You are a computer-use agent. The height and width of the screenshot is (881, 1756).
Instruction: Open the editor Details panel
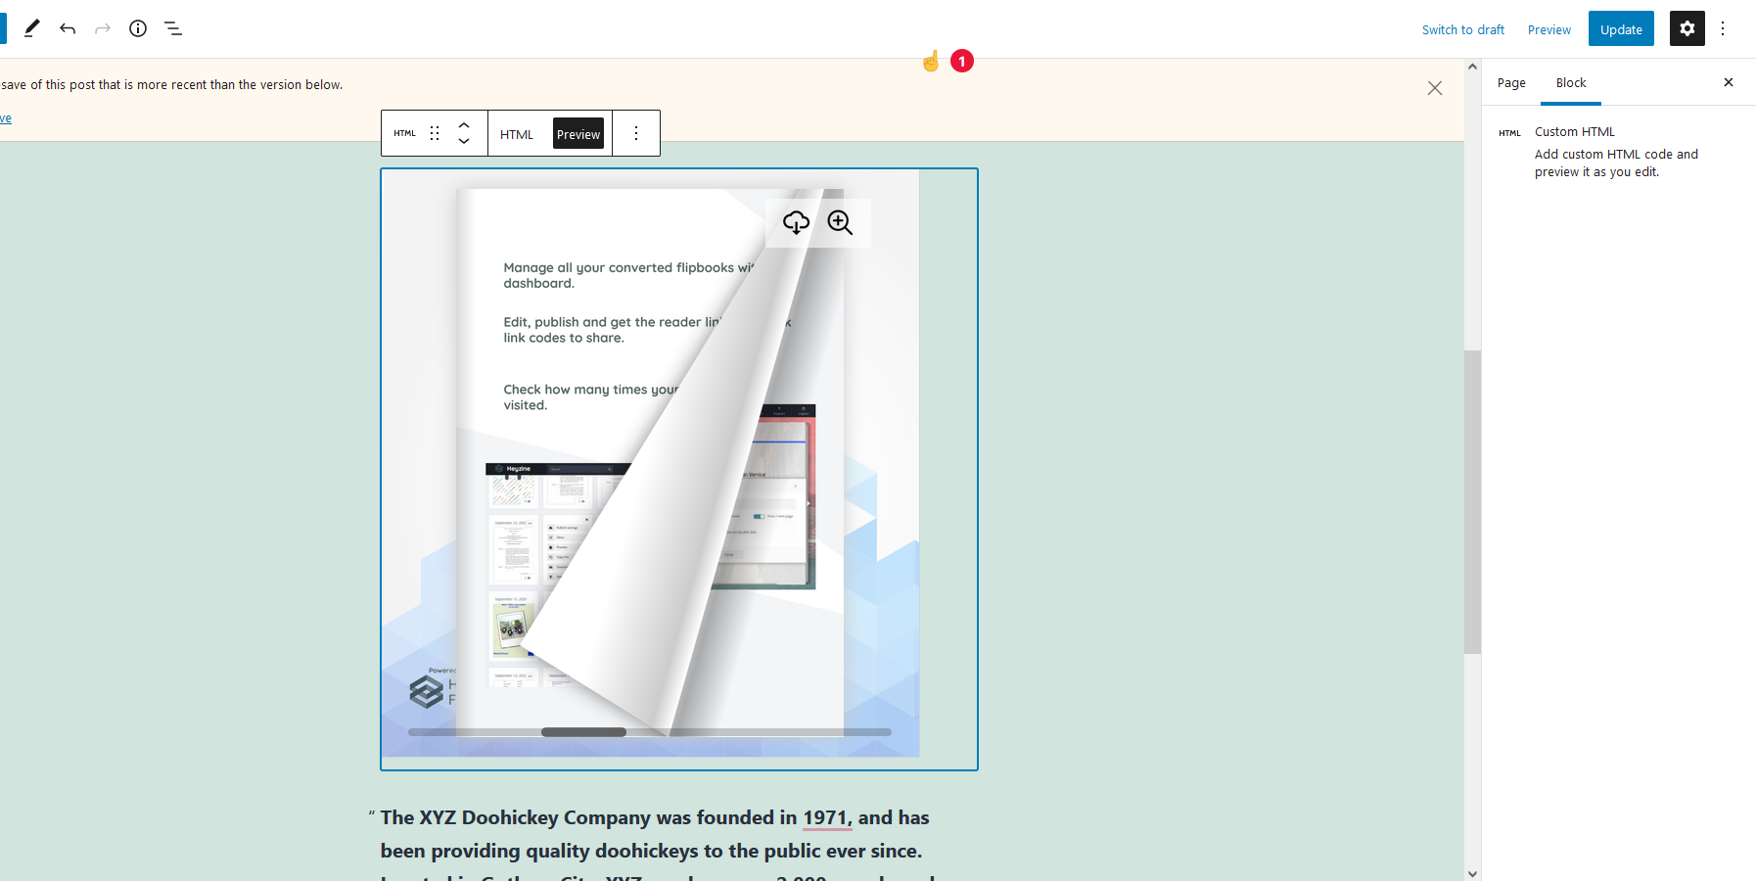pos(137,28)
